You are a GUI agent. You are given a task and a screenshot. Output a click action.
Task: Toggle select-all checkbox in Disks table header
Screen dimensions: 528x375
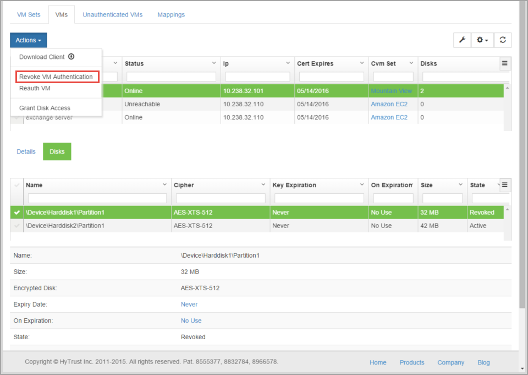(x=17, y=185)
